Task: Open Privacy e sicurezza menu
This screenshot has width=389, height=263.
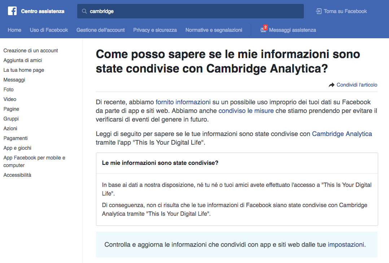Action: point(155,30)
